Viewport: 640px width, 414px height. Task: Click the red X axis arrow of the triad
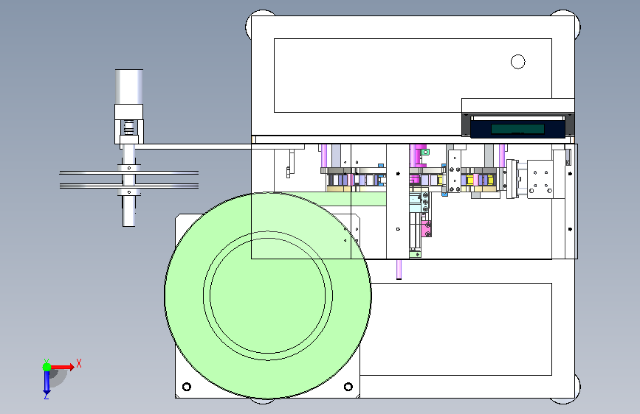pyautogui.click(x=62, y=367)
